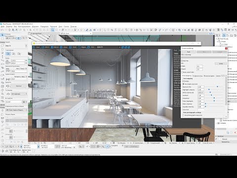
Task: Click the first blue icon right of BEAUTY dropdown
Action: (122, 47)
